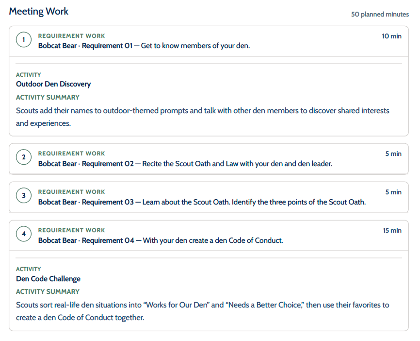Open Requirement 04 den Code of Conduct
The width and height of the screenshot is (420, 341).
[x=161, y=240]
